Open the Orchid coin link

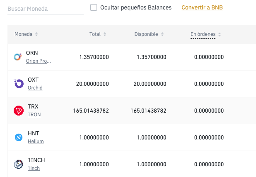(x=35, y=88)
